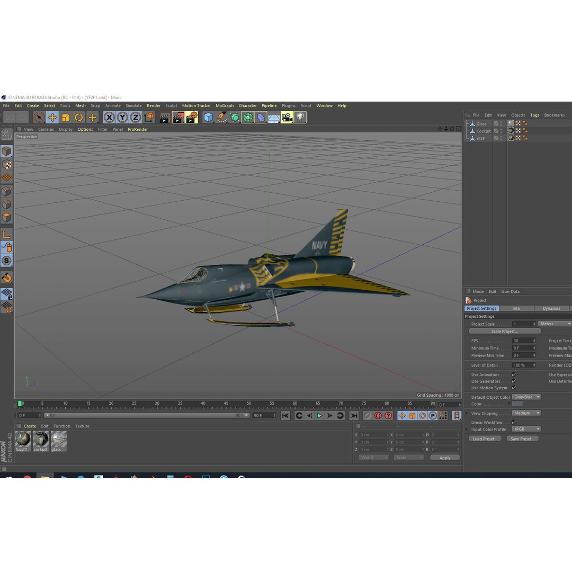572x572 pixels.
Task: Select the Live Selection tool
Action: point(39,118)
